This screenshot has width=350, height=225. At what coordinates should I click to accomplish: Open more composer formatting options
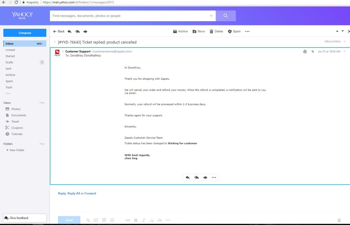168,220
